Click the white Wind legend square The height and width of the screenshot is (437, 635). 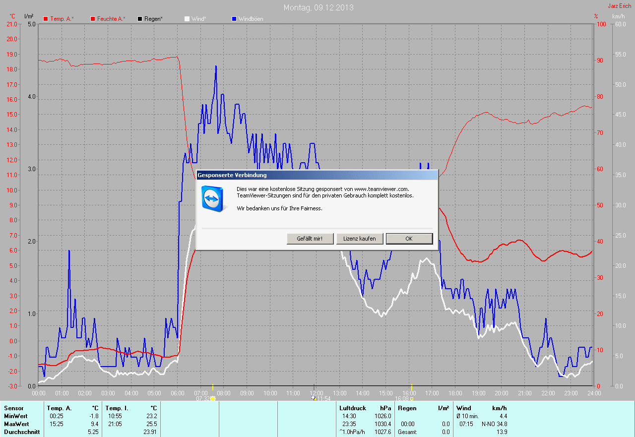tap(187, 19)
